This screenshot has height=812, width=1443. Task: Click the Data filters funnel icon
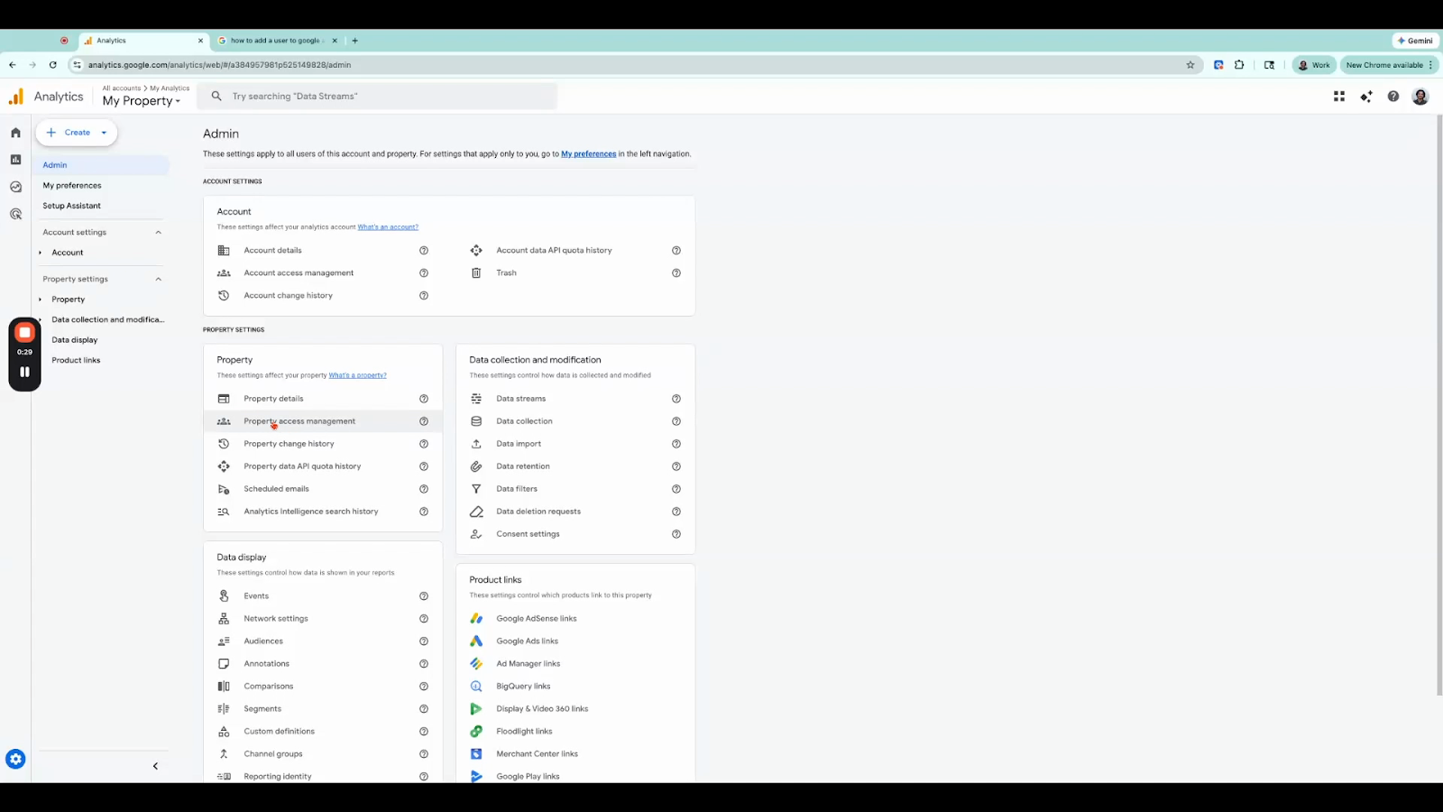(x=476, y=489)
